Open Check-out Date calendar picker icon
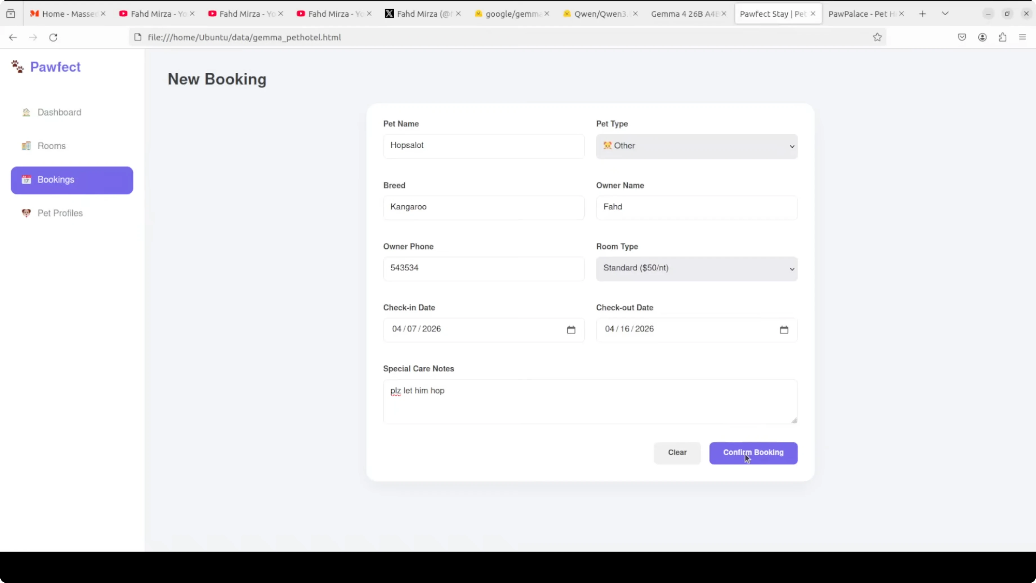Image resolution: width=1036 pixels, height=583 pixels. (783, 330)
